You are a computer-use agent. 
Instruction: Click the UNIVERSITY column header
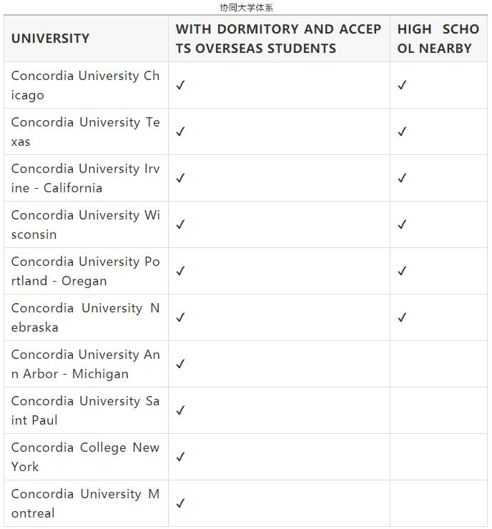point(51,39)
